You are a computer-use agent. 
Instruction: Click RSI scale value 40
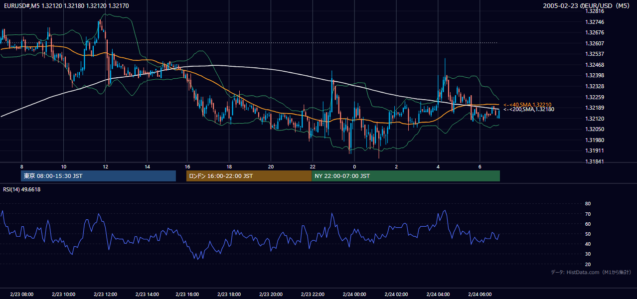point(588,244)
